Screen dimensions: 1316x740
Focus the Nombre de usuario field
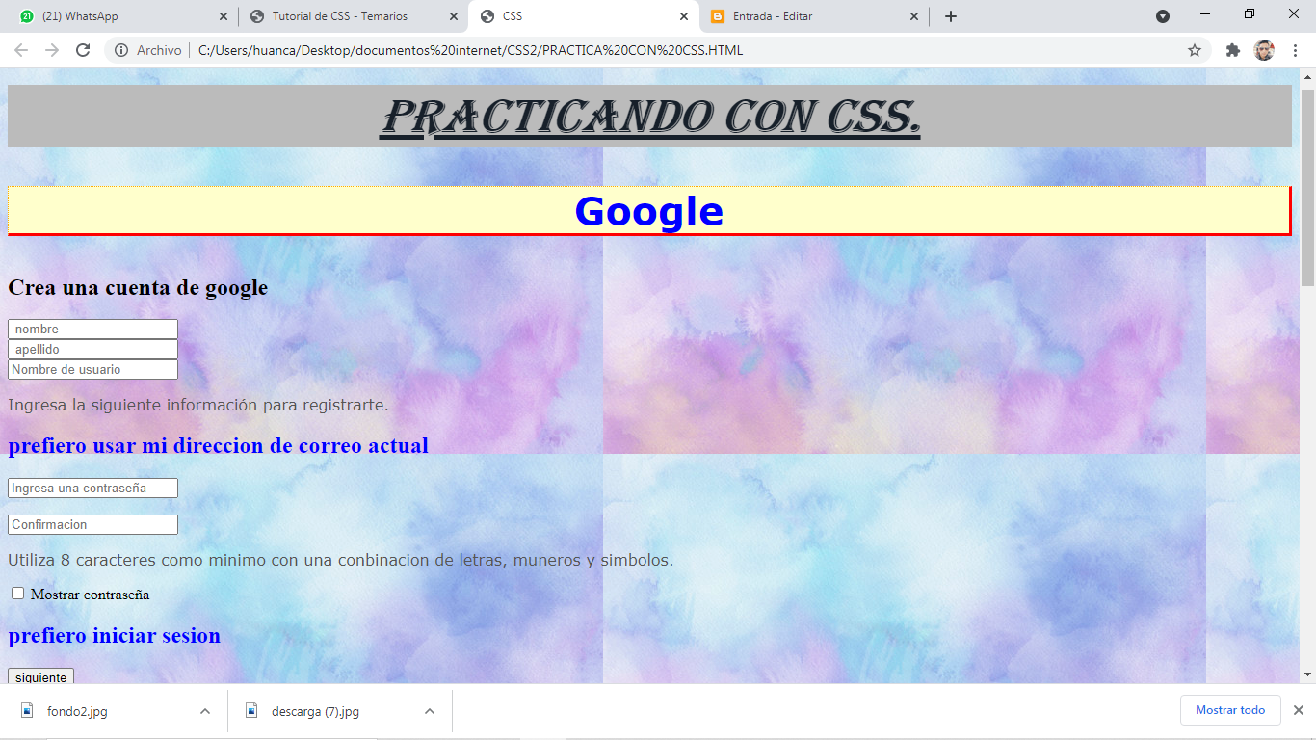(x=92, y=370)
